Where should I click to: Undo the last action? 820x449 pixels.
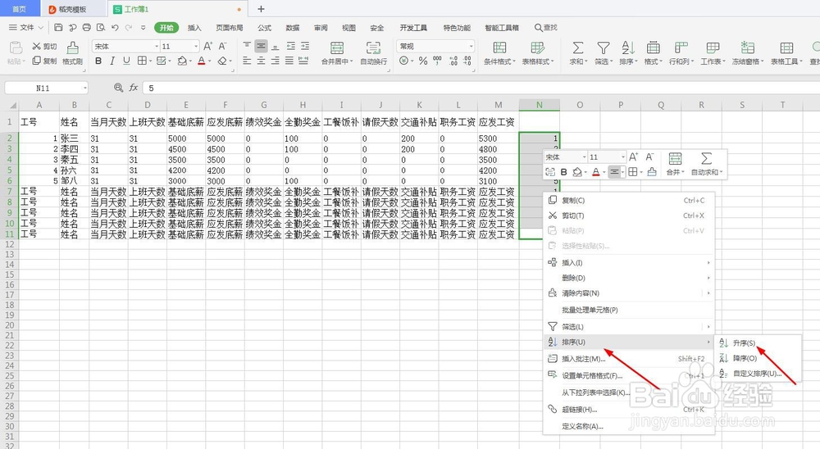(x=115, y=27)
